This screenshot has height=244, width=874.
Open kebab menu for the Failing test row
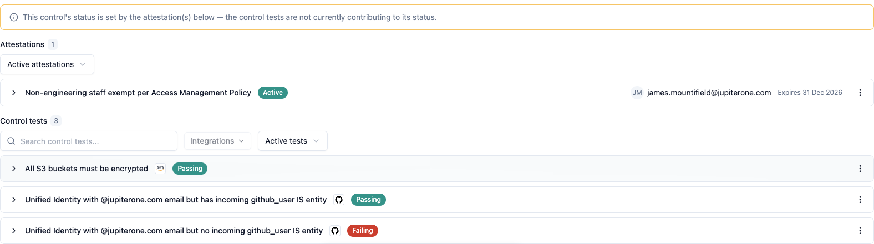860,231
